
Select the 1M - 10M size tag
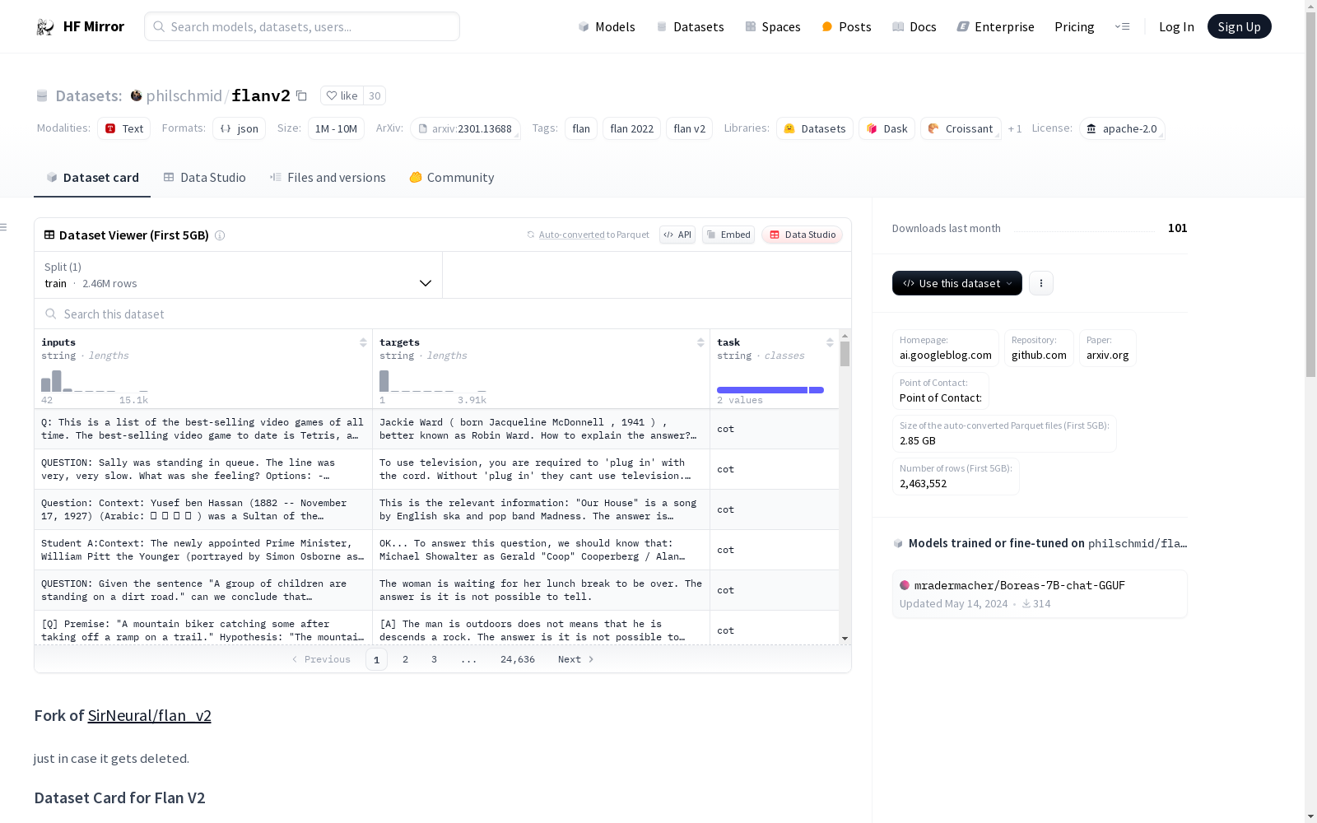click(x=336, y=128)
